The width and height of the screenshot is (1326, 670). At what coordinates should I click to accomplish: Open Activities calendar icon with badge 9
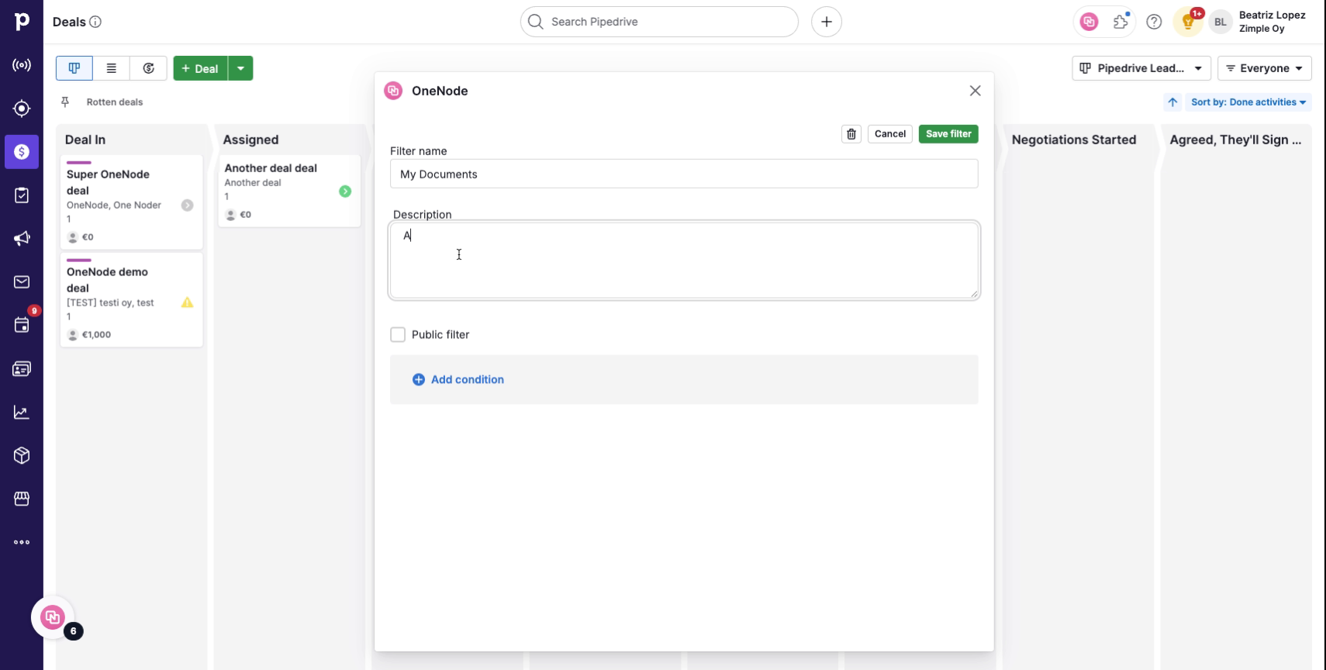tap(22, 325)
